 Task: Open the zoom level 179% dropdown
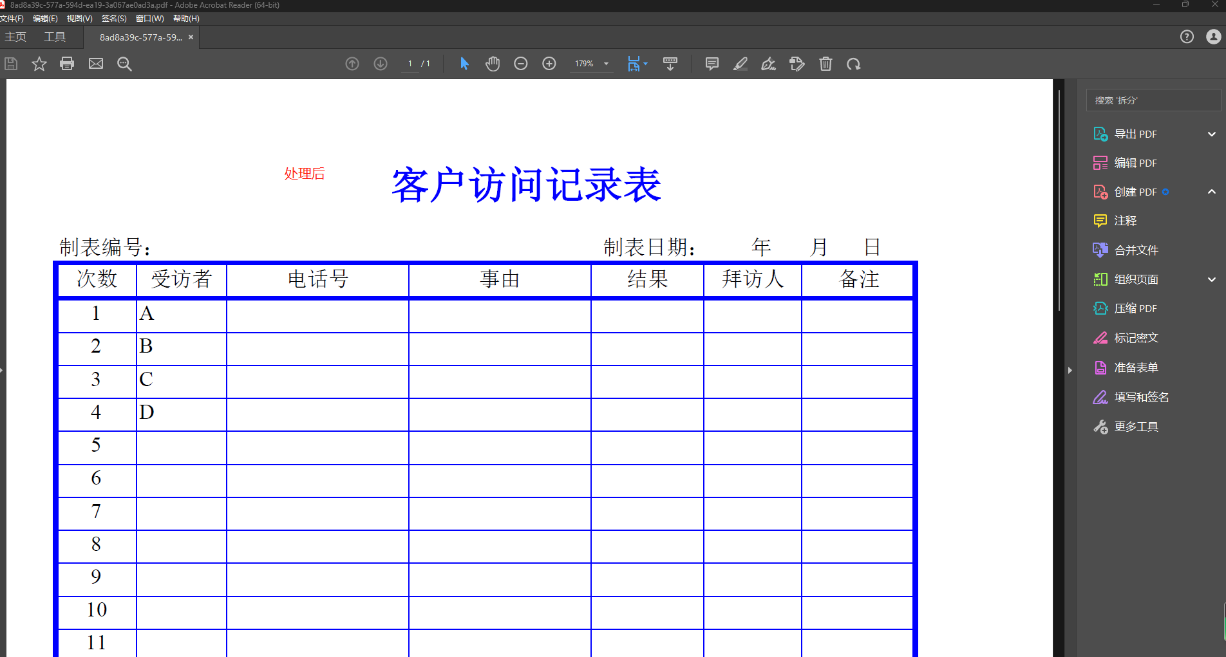(590, 64)
